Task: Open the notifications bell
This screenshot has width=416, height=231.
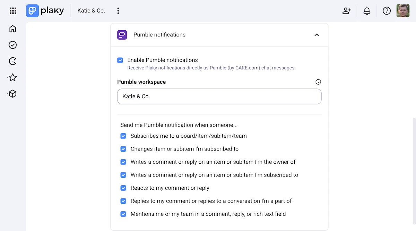Action: point(367,11)
